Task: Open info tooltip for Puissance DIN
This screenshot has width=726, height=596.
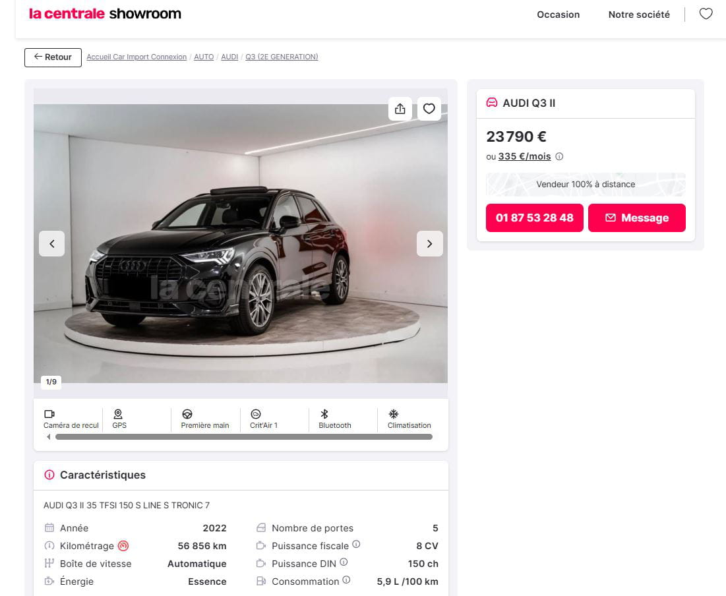Action: click(344, 562)
